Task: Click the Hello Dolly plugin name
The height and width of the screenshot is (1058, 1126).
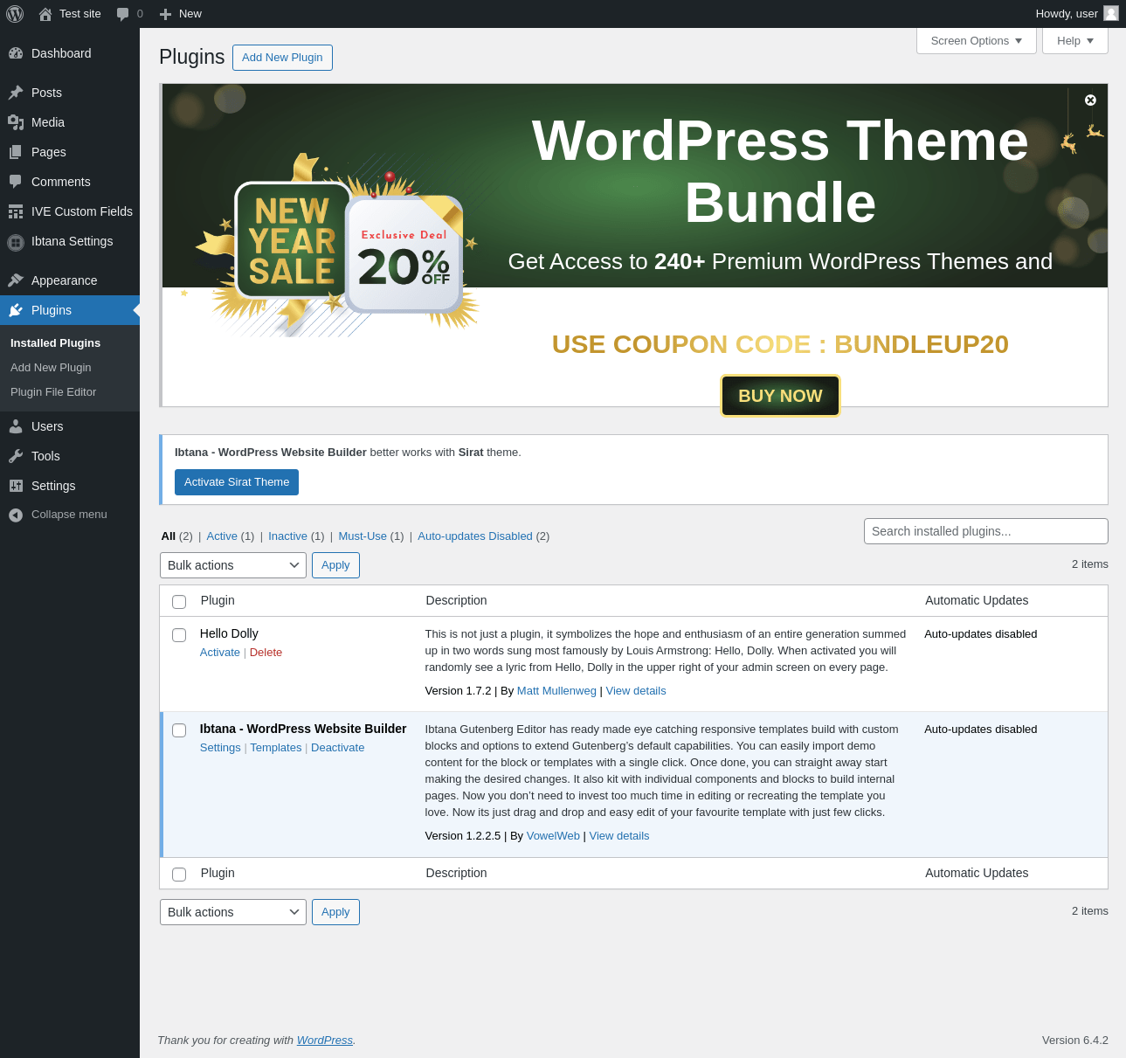Action: [229, 633]
